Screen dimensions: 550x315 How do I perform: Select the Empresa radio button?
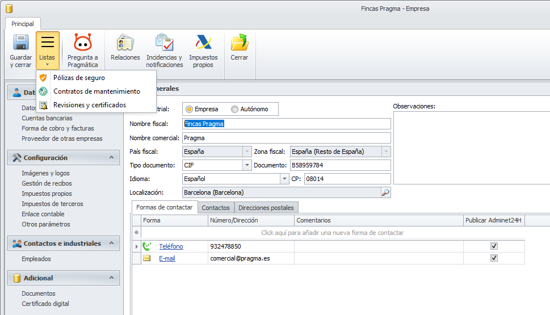[x=190, y=109]
